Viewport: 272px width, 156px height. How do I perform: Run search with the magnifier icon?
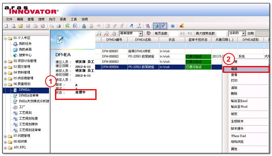(x=99, y=33)
